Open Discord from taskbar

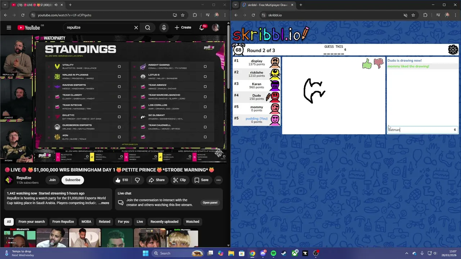pos(263,253)
